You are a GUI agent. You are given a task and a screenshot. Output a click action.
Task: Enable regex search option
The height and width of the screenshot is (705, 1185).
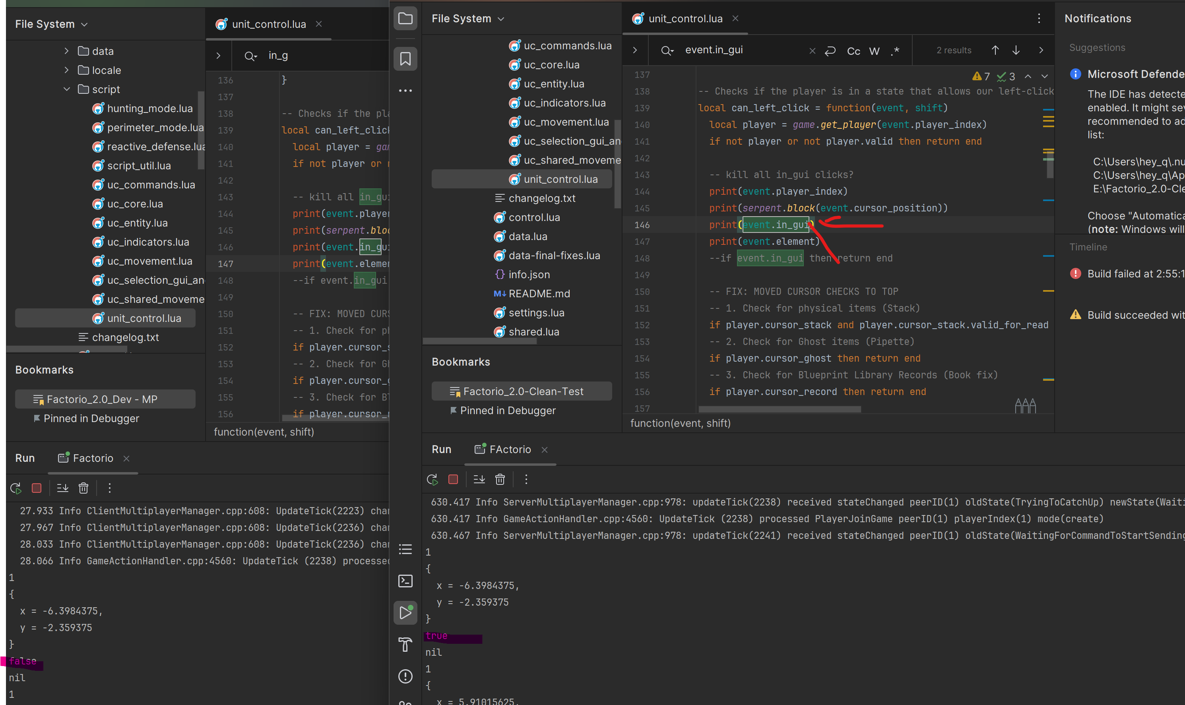coord(895,51)
